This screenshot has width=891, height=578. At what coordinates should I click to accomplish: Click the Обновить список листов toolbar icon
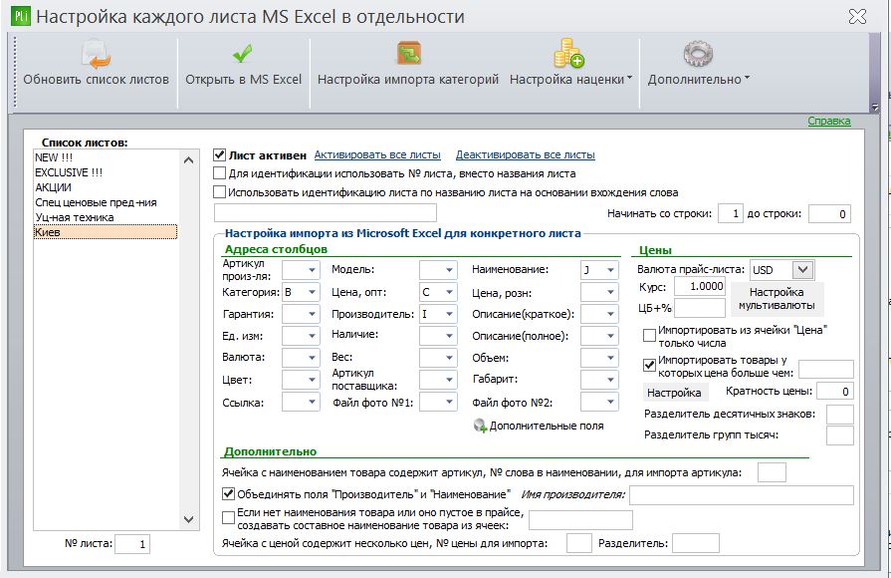tap(96, 55)
